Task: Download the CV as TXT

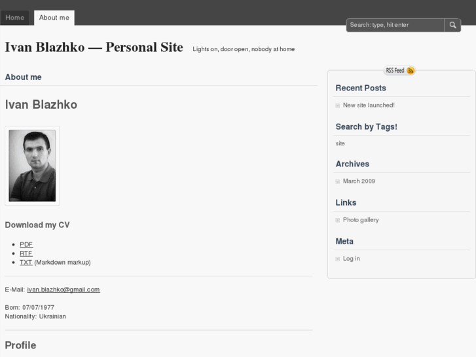Action: (26, 262)
